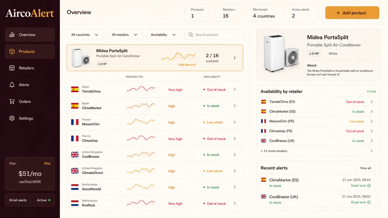
Task: Click the Climashop demand sparkline
Action: pyautogui.click(x=141, y=138)
